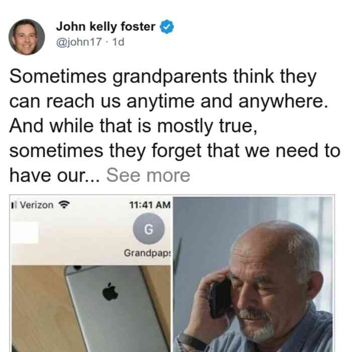
Task: Expand post with See more
Action: click(148, 175)
